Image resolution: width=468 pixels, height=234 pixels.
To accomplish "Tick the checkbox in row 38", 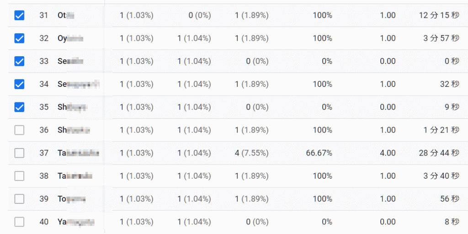I will tap(19, 176).
